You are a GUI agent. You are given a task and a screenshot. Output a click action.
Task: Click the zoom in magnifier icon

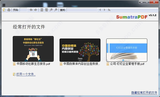tap(56, 10)
